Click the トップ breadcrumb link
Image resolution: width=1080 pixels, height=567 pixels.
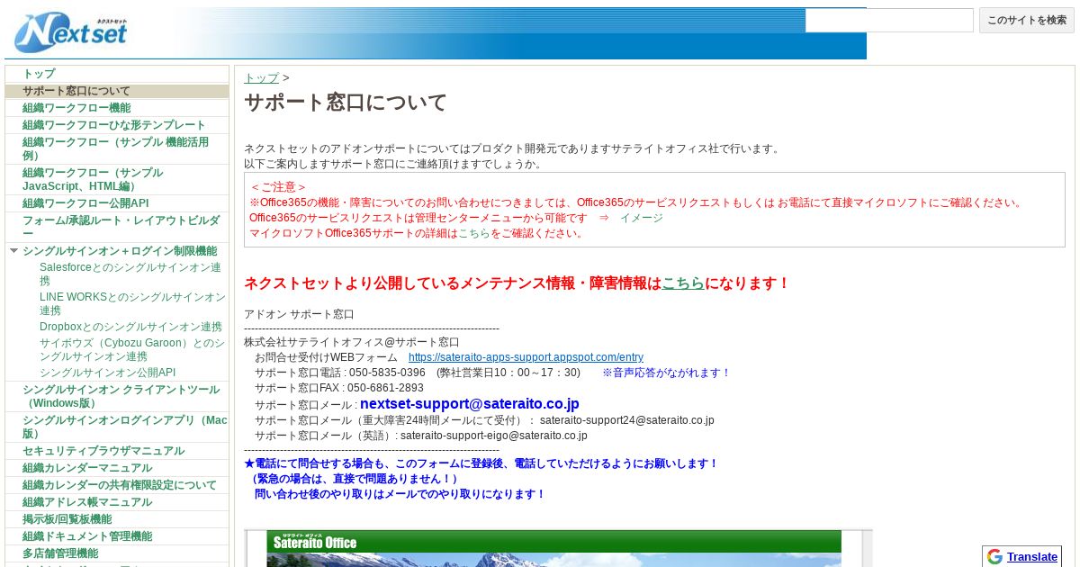tap(261, 78)
